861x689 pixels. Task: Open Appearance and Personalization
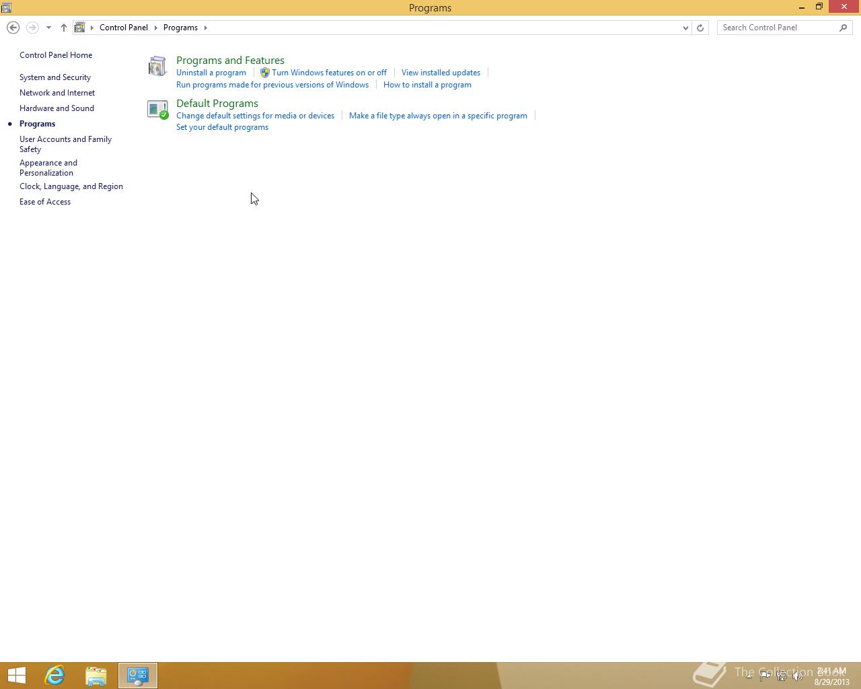[x=48, y=168]
